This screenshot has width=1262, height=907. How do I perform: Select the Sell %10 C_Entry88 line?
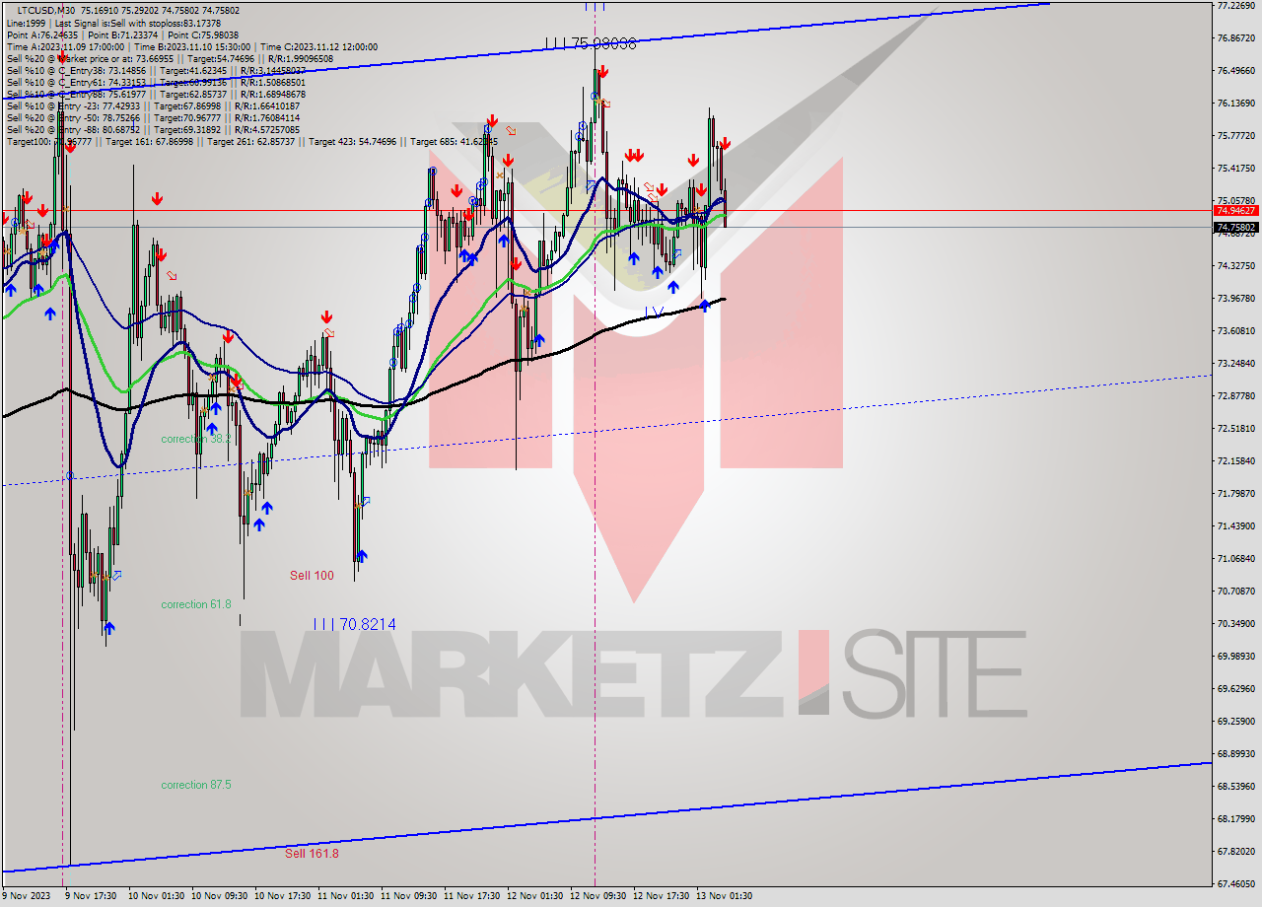tap(156, 94)
